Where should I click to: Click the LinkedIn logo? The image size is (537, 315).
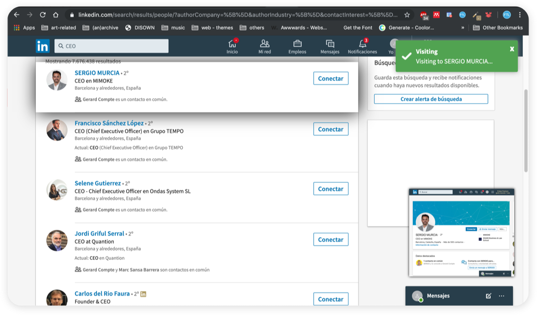[43, 46]
